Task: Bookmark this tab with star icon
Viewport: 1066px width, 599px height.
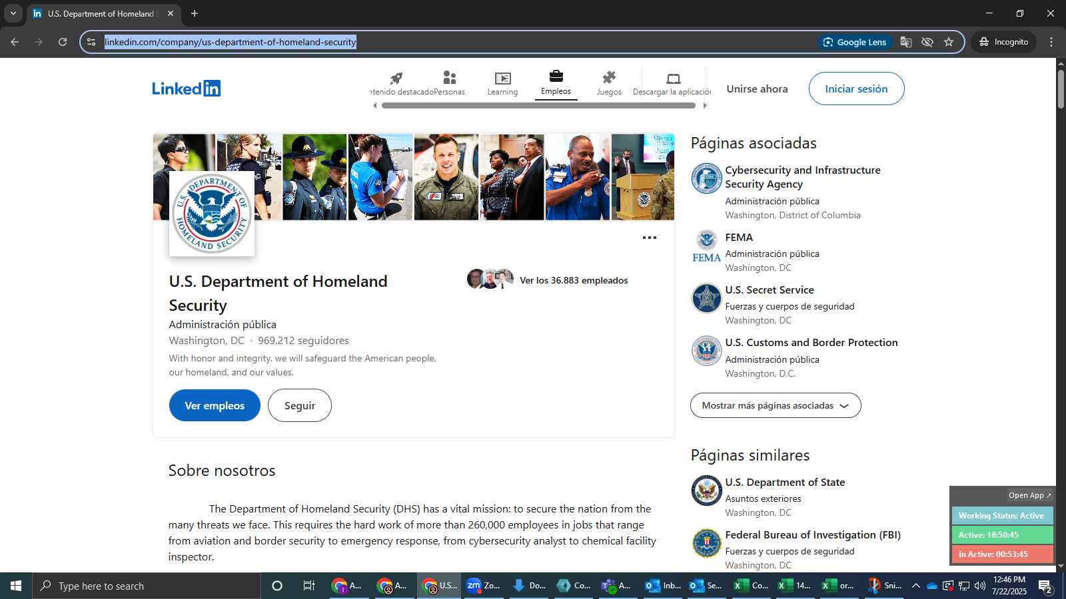Action: (x=949, y=42)
